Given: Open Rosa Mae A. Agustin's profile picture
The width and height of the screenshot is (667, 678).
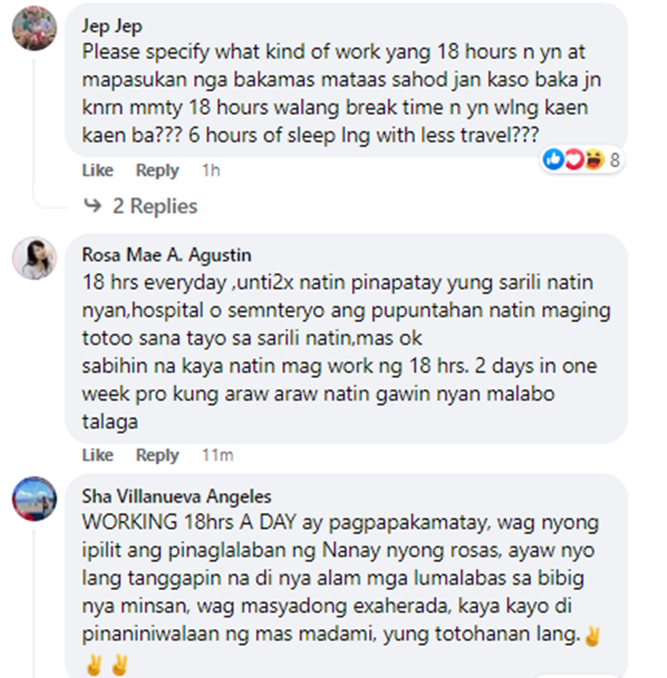Looking at the screenshot, I should (35, 259).
